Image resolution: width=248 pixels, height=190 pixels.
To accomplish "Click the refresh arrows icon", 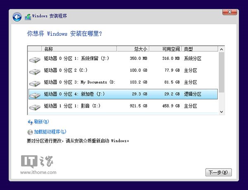I will [30, 122].
